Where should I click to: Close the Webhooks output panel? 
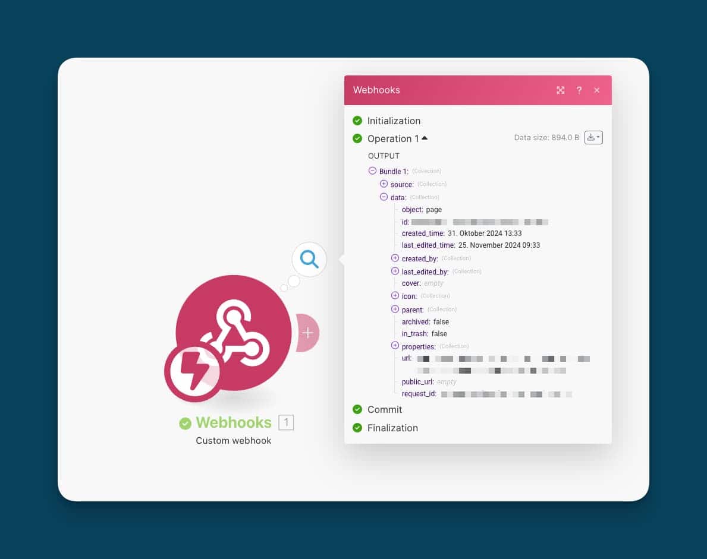597,90
